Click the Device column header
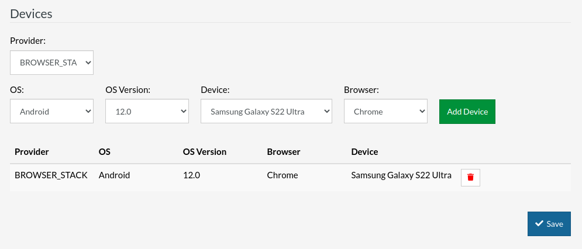 pyautogui.click(x=364, y=151)
